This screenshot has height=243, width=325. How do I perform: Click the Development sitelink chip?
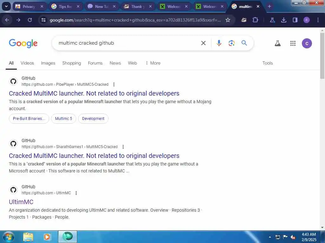(93, 119)
